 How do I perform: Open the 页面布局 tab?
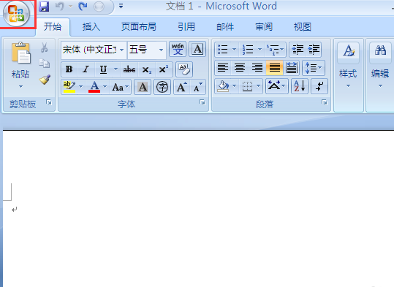[138, 26]
